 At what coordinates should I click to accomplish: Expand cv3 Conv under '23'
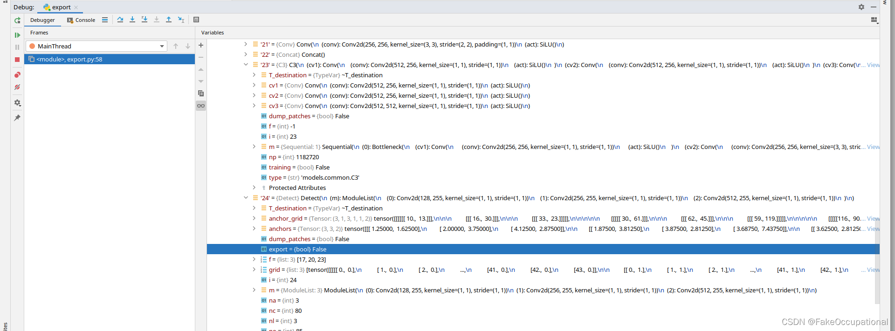(x=254, y=106)
